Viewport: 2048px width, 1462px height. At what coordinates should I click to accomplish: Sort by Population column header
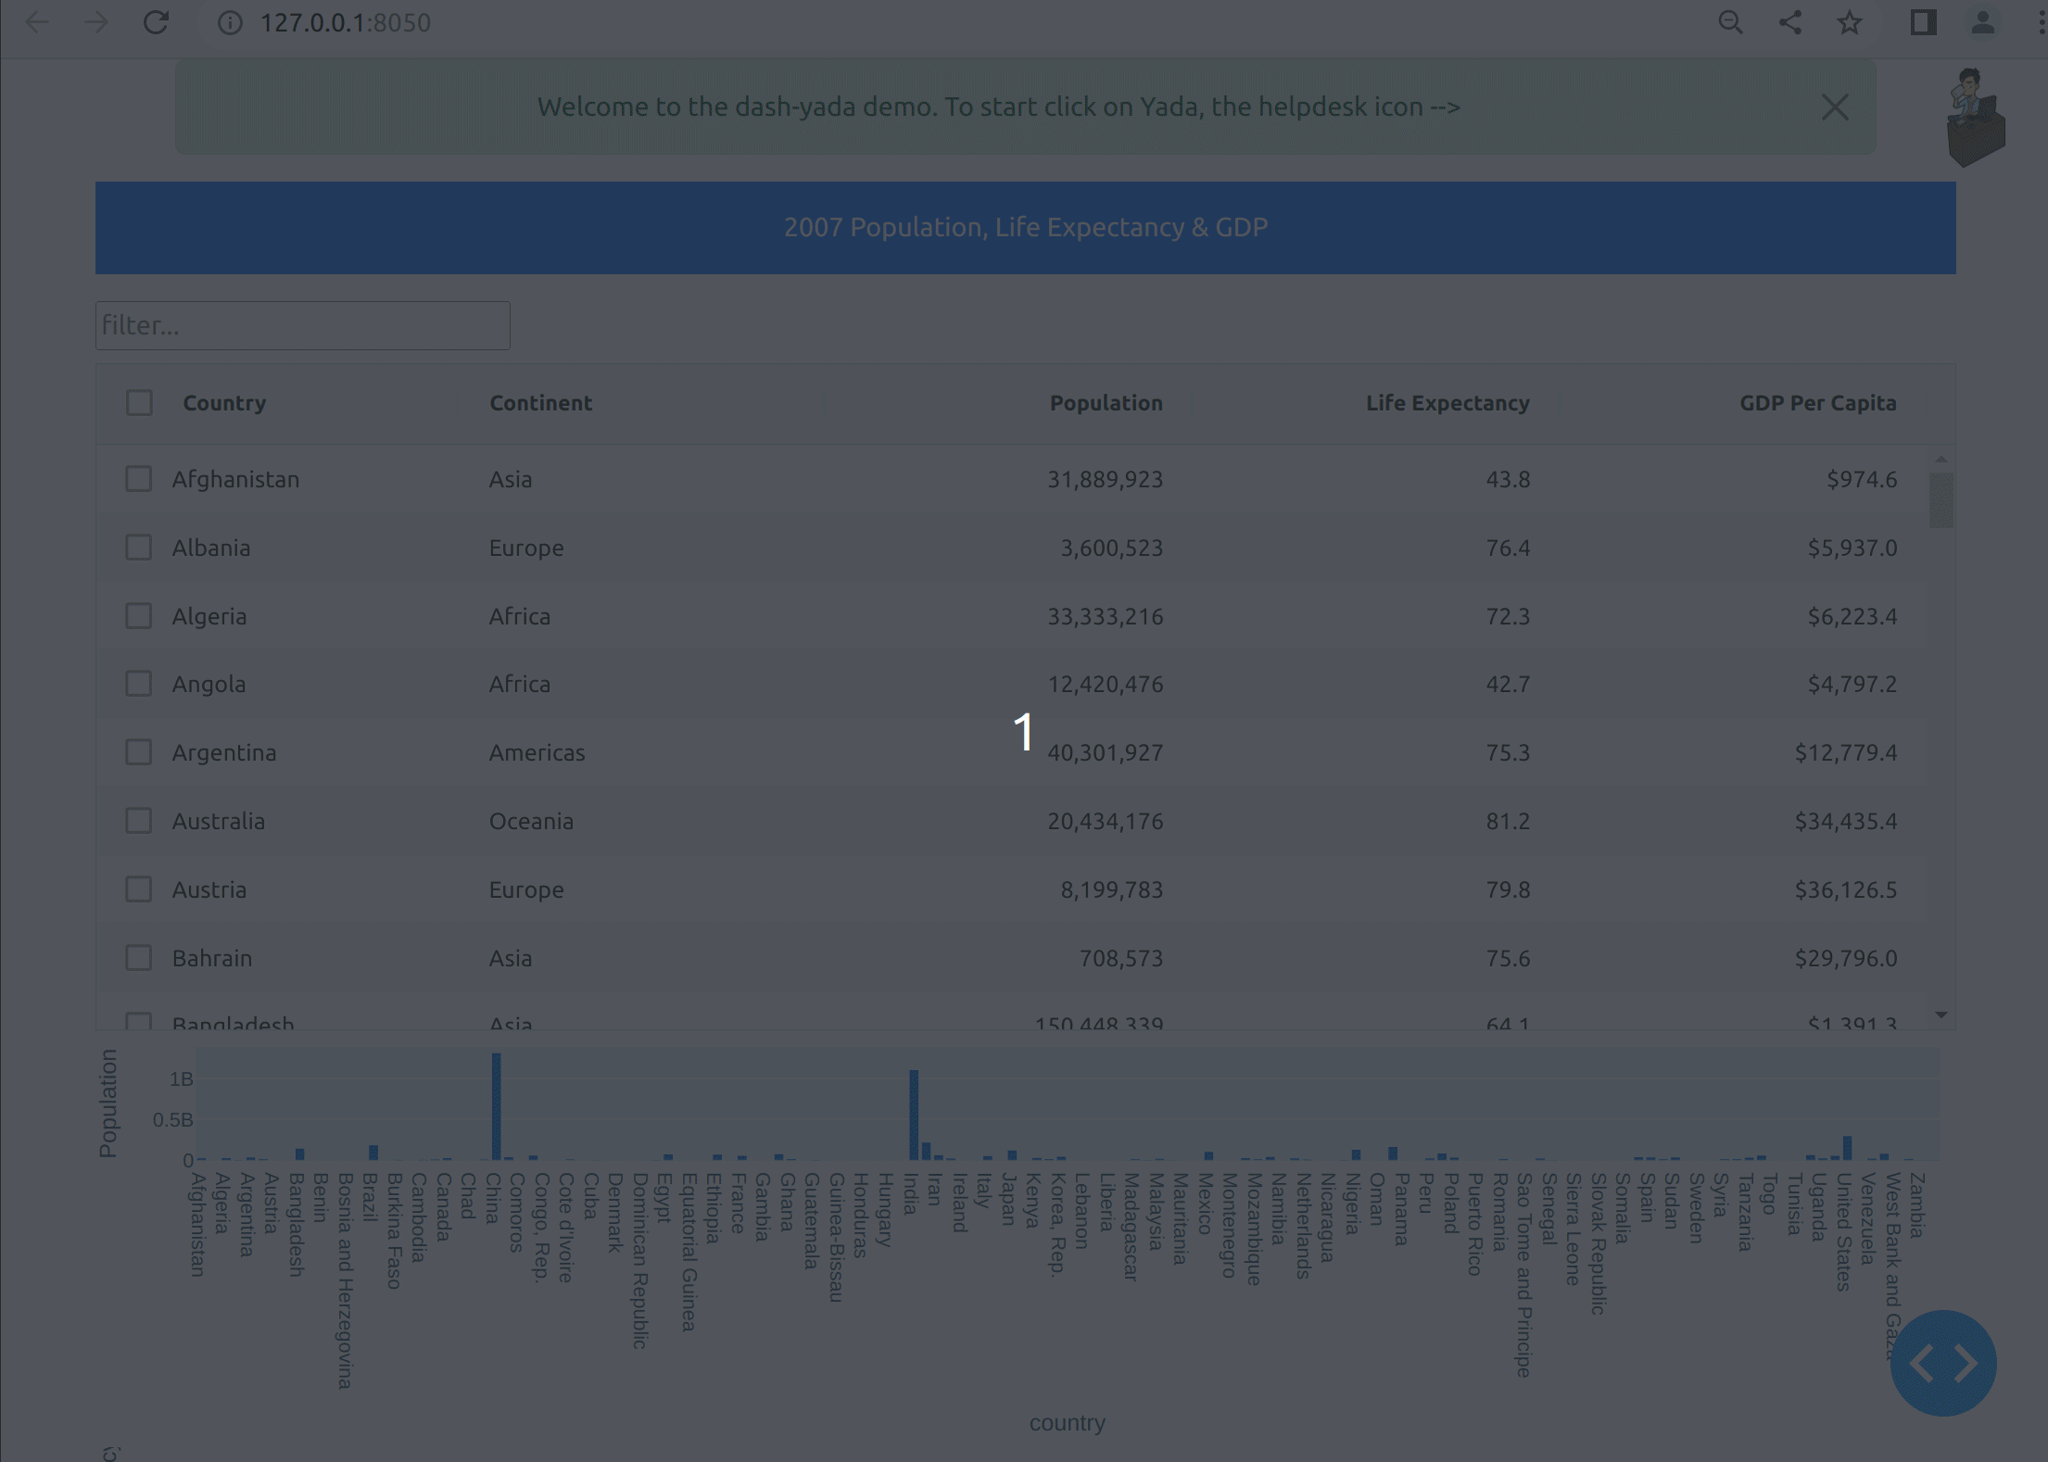pos(1106,403)
